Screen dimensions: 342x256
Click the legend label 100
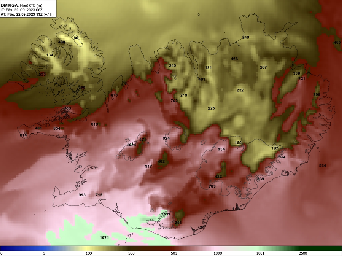point(89,253)
